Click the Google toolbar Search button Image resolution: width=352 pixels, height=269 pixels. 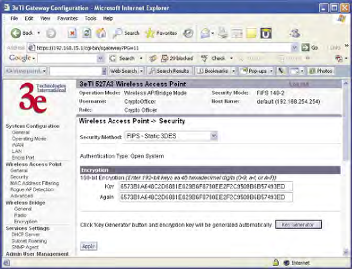tap(123, 59)
